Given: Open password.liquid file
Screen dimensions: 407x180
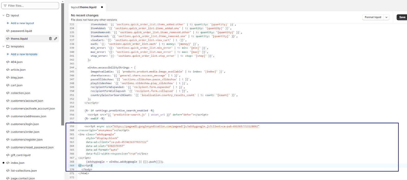Looking at the screenshot, I should [x=21, y=31].
